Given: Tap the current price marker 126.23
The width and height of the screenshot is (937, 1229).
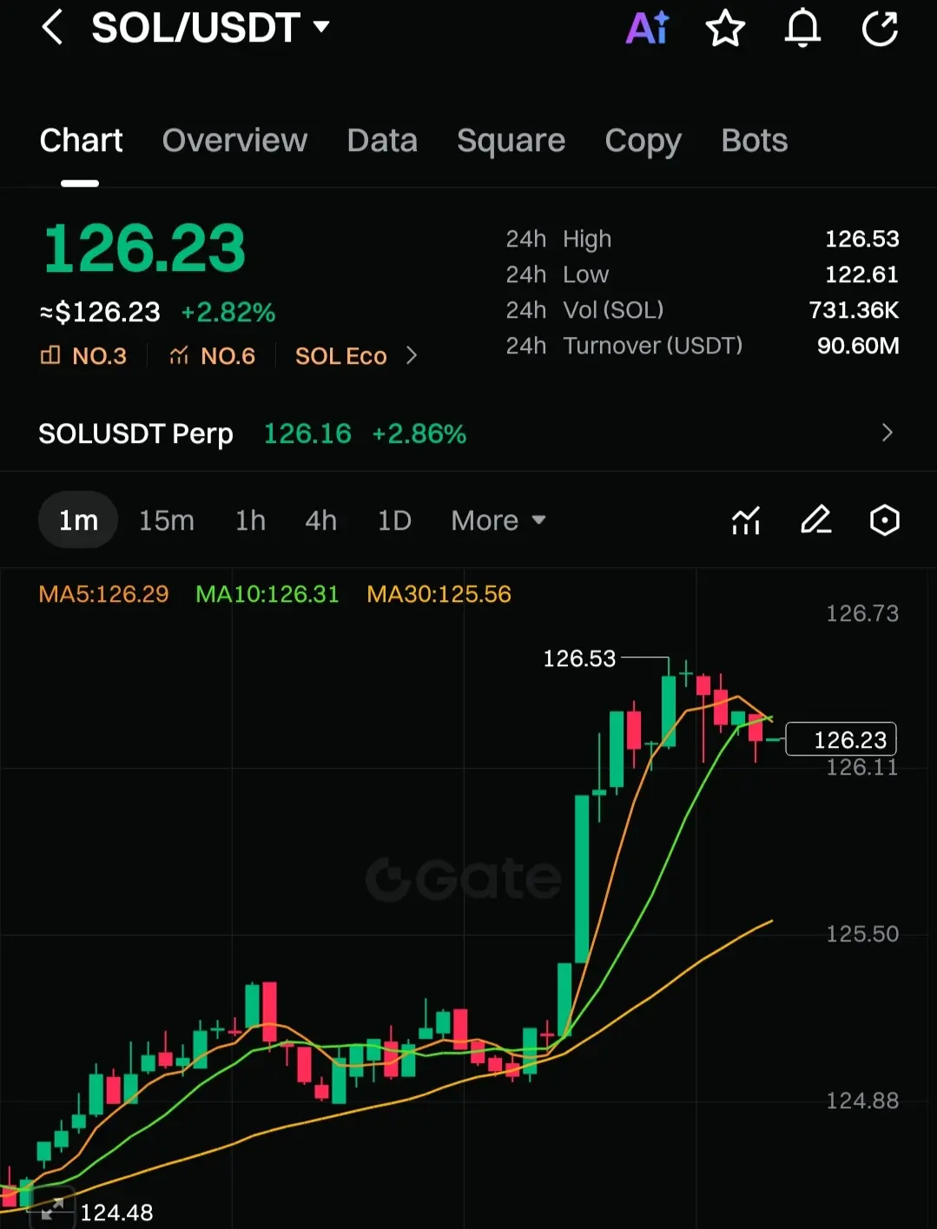Looking at the screenshot, I should [841, 739].
